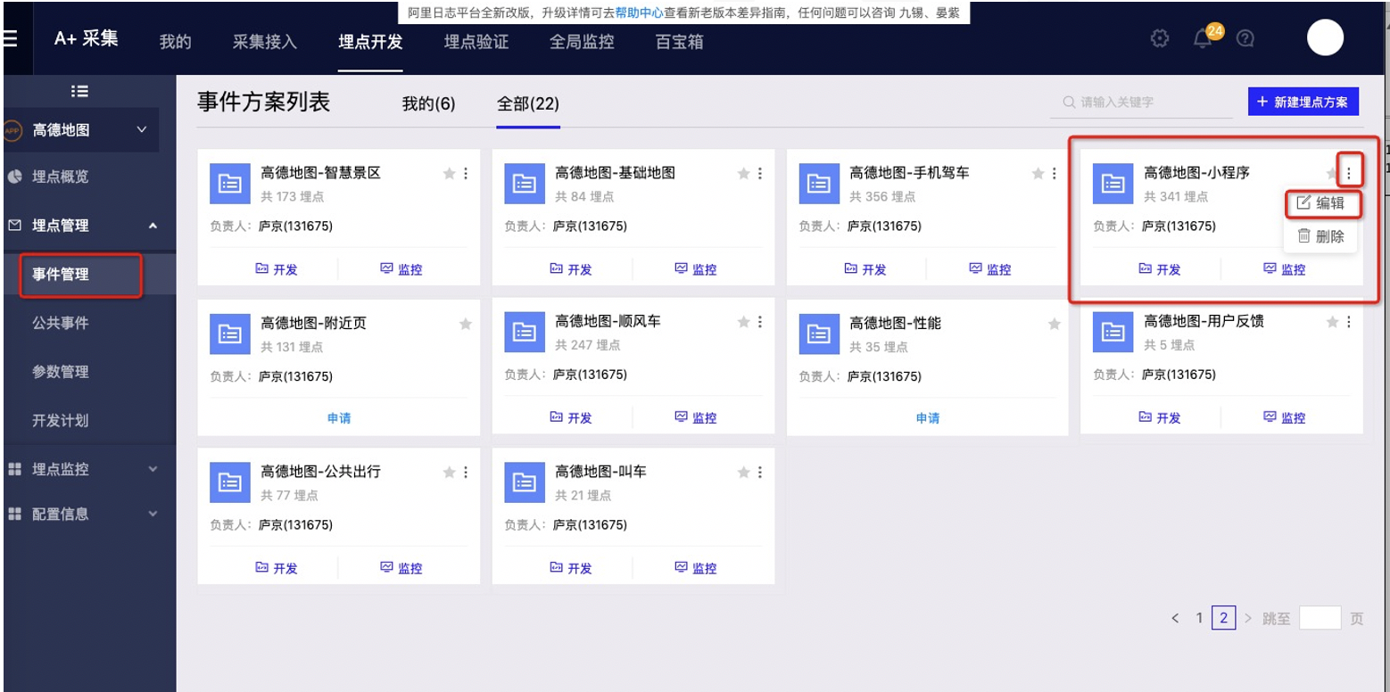Screen dimensions: 1390x692
Task: Star the 高德地图-顺风车 card
Action: tap(744, 322)
